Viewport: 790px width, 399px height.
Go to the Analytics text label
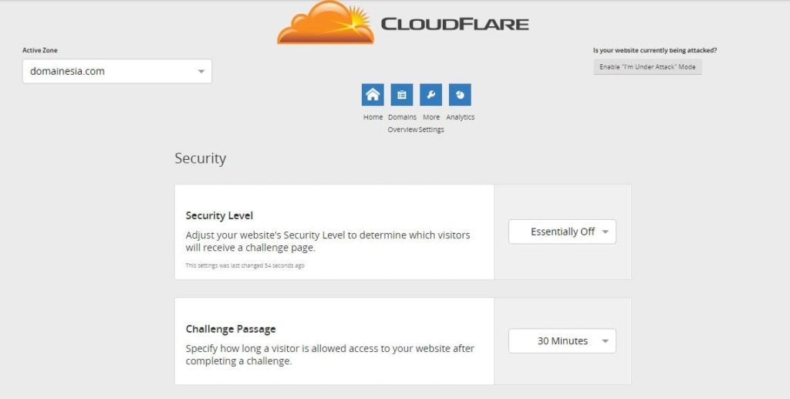(x=461, y=117)
